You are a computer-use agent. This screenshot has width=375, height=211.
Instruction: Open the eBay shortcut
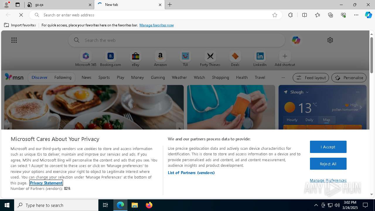(x=135, y=59)
